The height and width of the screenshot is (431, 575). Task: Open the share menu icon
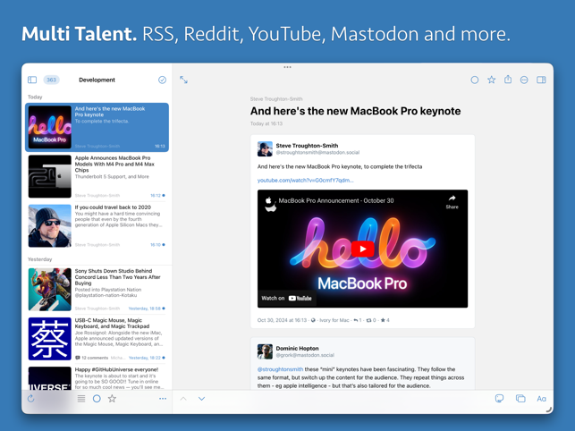coord(508,80)
